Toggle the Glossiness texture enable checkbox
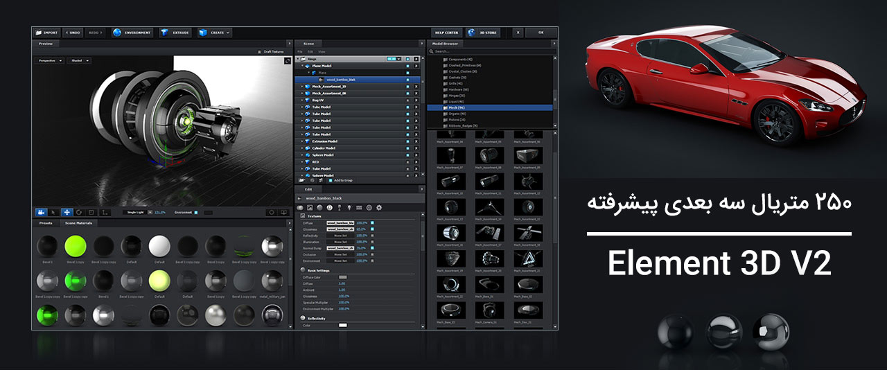 [x=372, y=229]
